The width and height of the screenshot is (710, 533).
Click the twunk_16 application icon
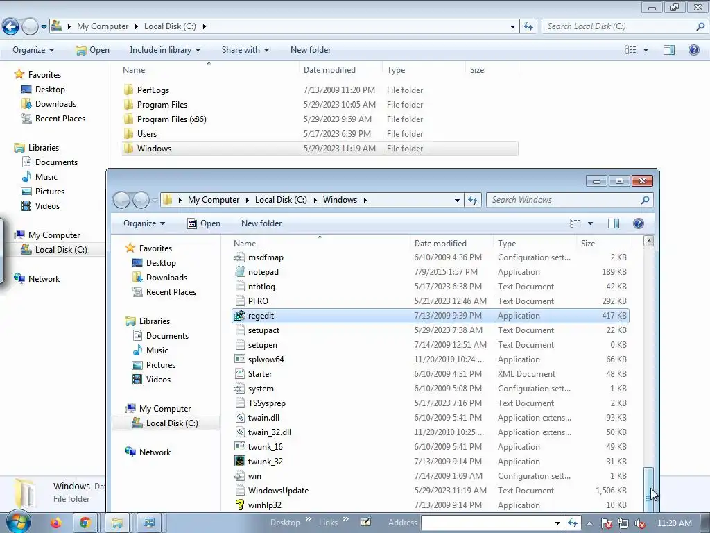pos(239,447)
